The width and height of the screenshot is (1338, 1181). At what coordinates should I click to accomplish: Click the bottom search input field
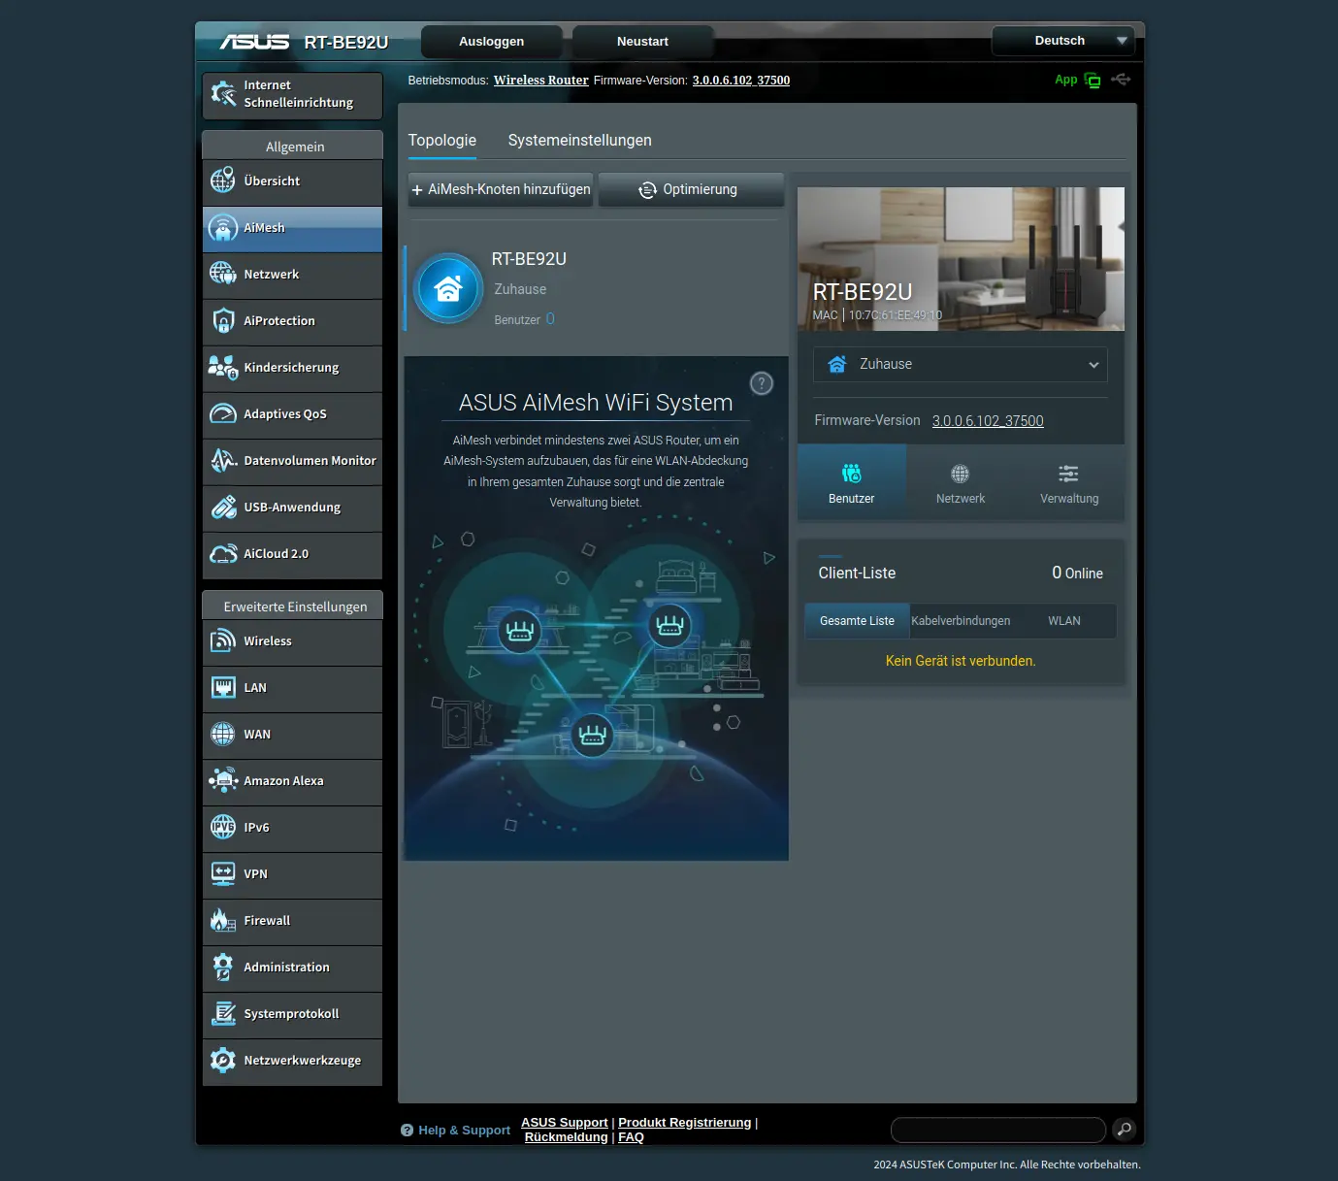pyautogui.click(x=997, y=1130)
